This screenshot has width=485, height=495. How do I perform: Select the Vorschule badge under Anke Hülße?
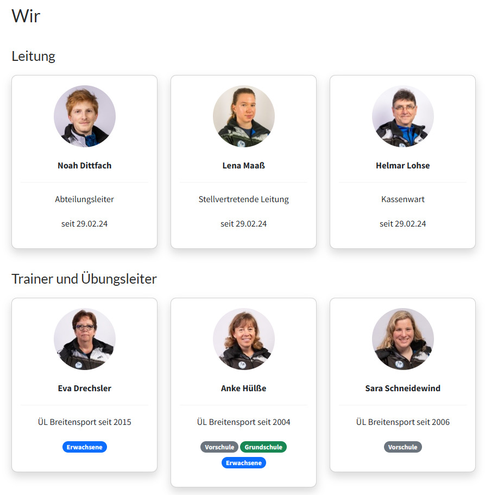click(x=219, y=447)
